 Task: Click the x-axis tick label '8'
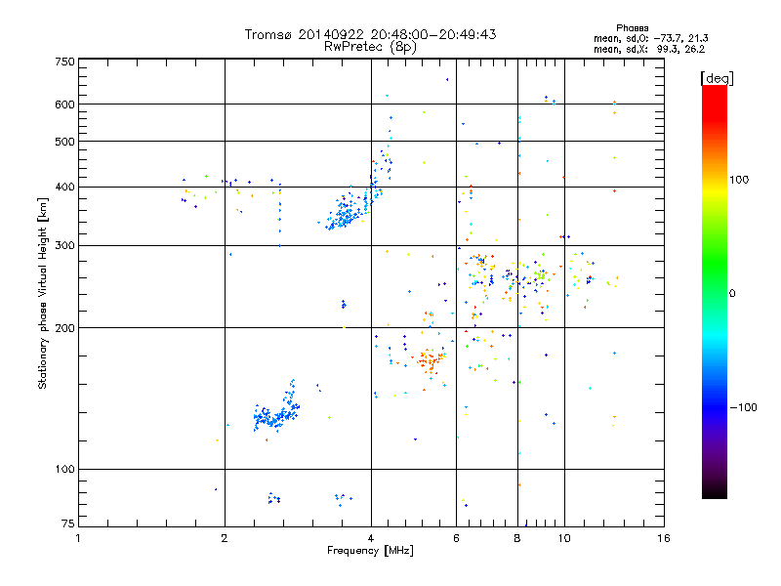point(517,538)
